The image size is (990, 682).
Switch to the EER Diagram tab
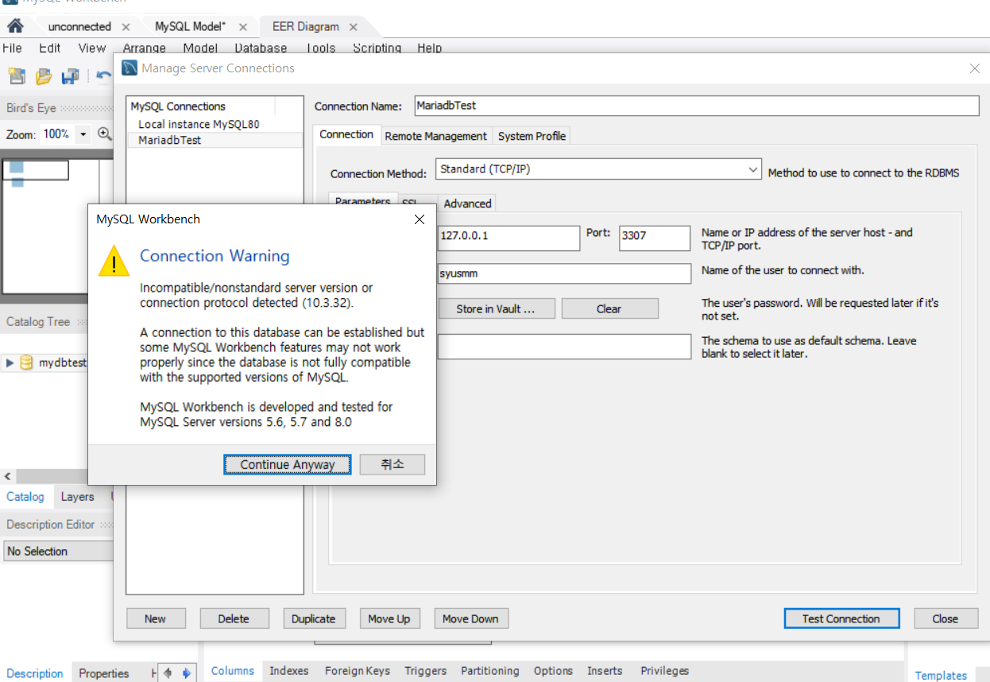pyautogui.click(x=306, y=27)
